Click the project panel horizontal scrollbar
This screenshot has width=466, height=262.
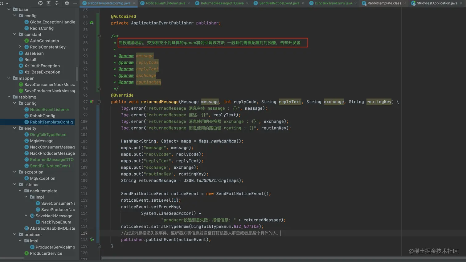point(12,258)
